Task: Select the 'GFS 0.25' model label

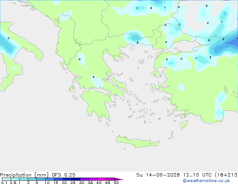Action: 63,175
